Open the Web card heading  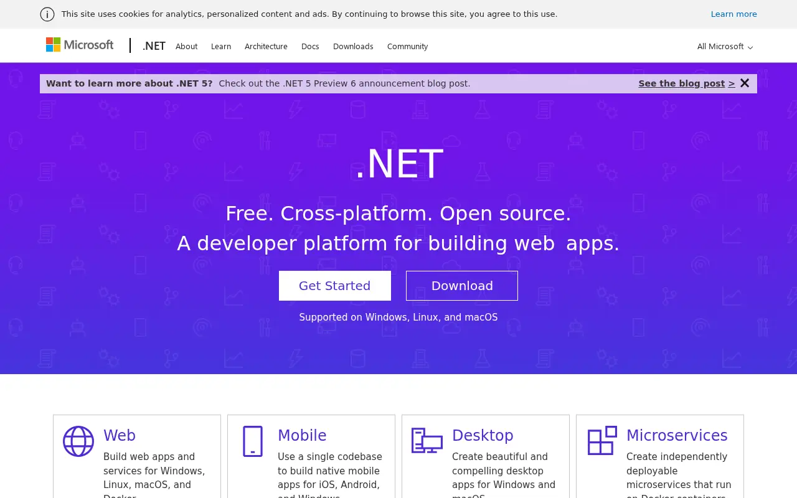(x=120, y=436)
